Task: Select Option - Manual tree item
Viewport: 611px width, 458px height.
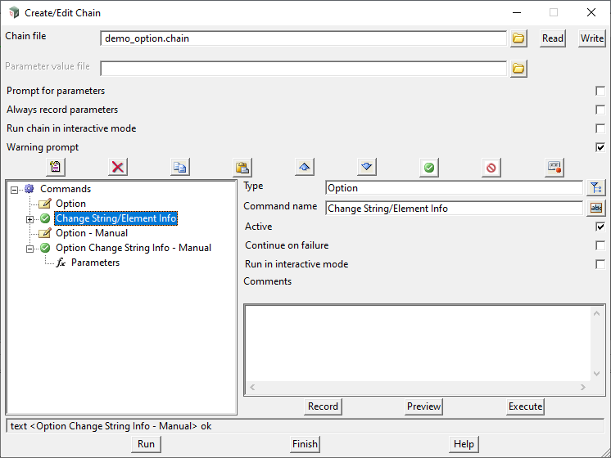Action: pos(92,233)
